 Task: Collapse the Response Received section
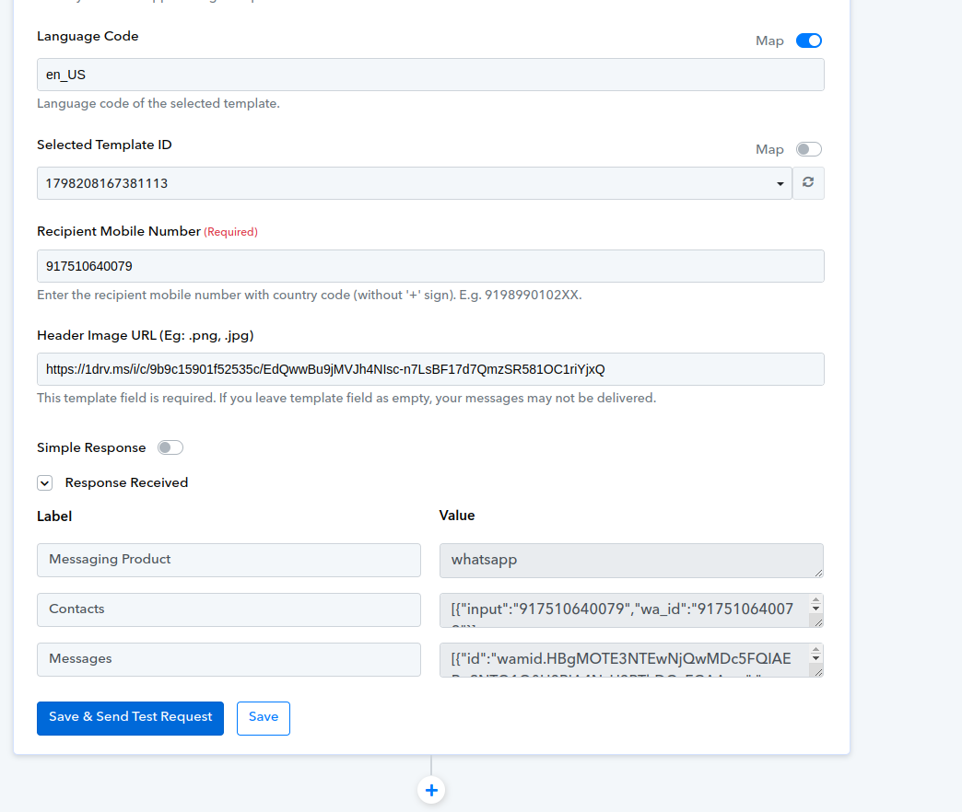pos(45,483)
